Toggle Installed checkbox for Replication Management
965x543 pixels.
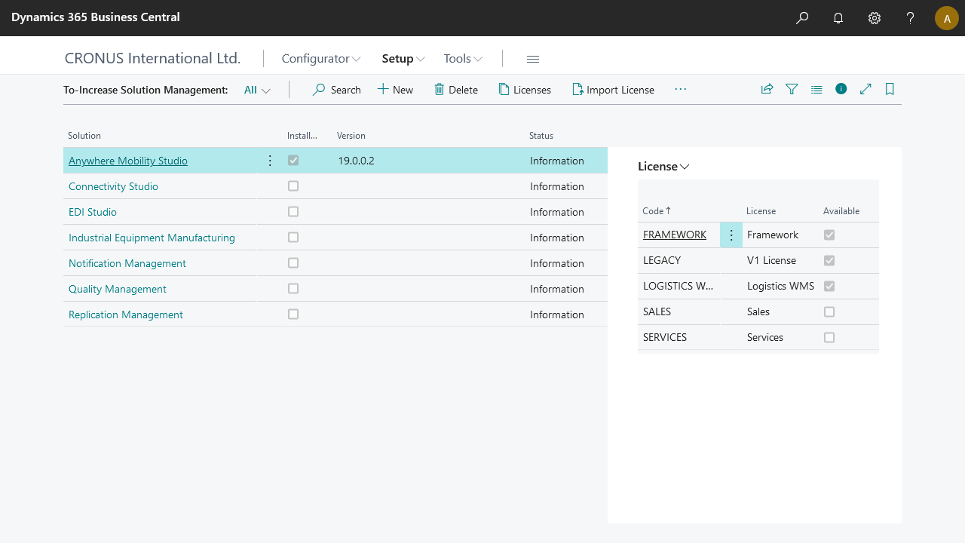[293, 314]
